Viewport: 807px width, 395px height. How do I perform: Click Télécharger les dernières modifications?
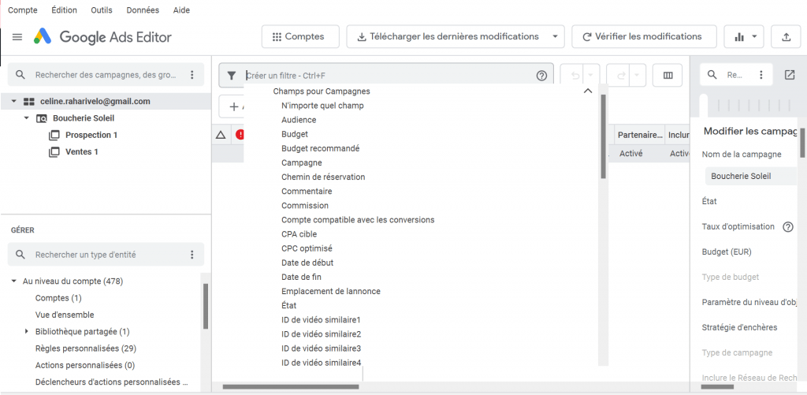pyautogui.click(x=448, y=36)
